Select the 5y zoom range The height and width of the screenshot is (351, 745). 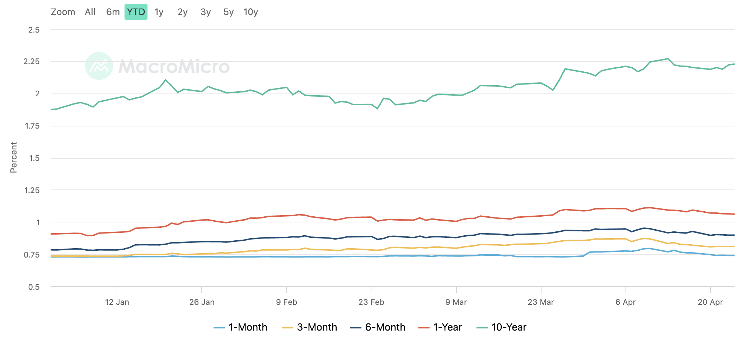229,12
